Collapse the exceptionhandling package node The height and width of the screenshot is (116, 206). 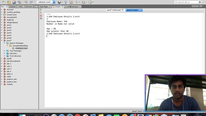point(7,46)
